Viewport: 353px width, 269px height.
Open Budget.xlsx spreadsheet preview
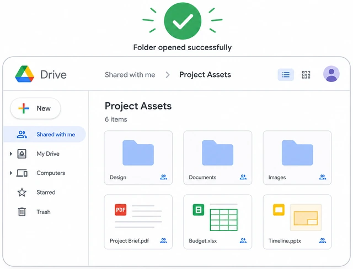[x=223, y=217]
